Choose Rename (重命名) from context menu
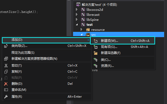The width and height of the screenshot is (167, 104). coord(47,90)
